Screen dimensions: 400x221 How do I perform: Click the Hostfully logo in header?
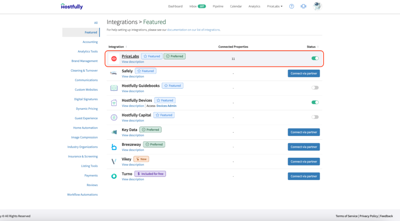pos(72,6)
